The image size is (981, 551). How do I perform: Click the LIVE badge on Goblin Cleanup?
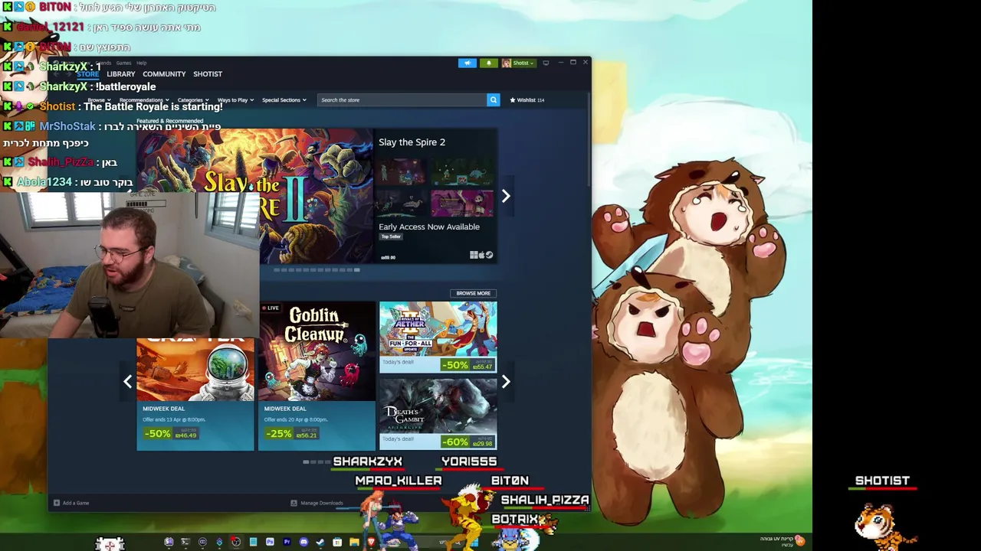(x=270, y=308)
